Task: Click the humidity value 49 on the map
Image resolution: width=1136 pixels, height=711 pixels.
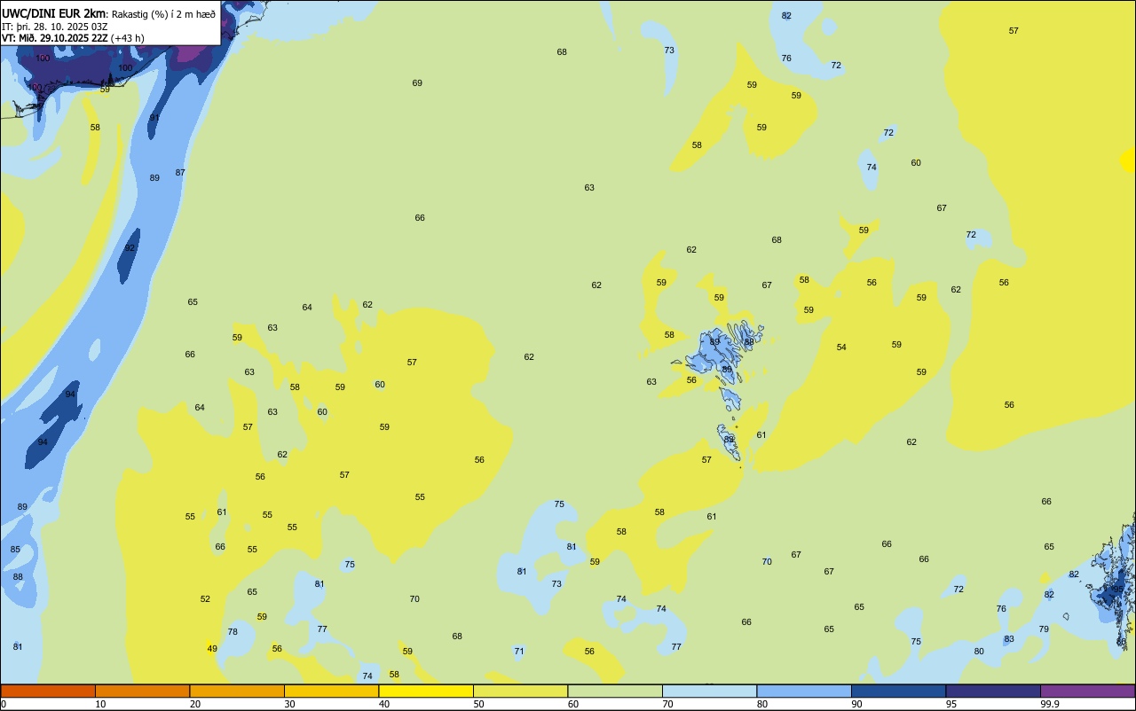Action: tap(212, 649)
